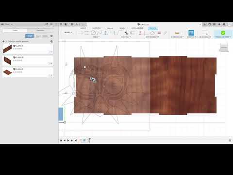Expand the Insert dropdown label

point(191,37)
